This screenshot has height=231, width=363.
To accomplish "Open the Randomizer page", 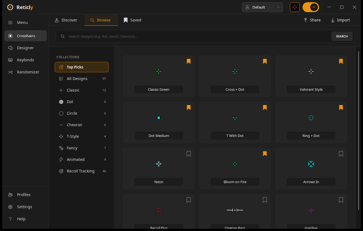I will pyautogui.click(x=26, y=72).
